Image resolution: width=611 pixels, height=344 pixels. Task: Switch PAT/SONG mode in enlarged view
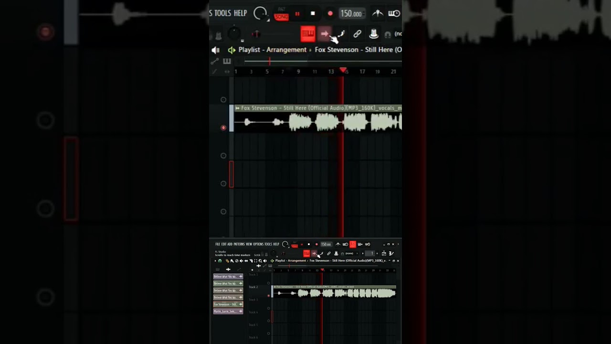coord(281,14)
